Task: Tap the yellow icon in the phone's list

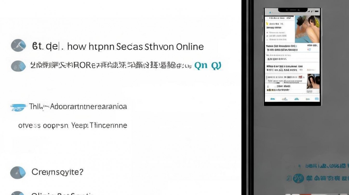Action: (267, 23)
